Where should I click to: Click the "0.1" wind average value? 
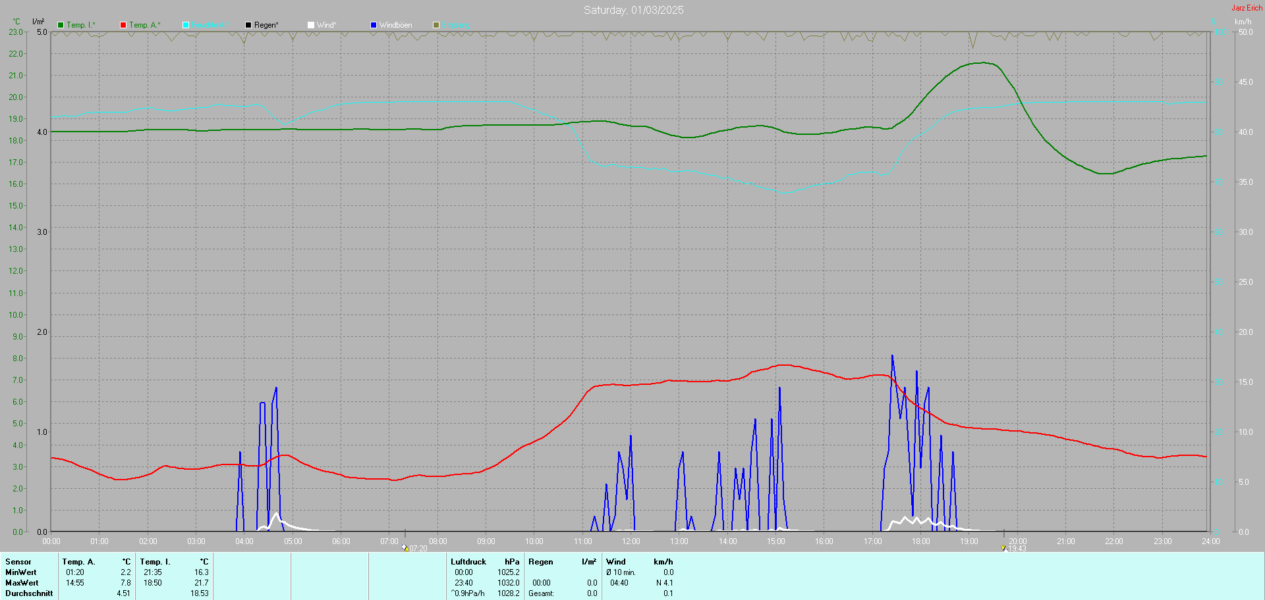pos(668,593)
